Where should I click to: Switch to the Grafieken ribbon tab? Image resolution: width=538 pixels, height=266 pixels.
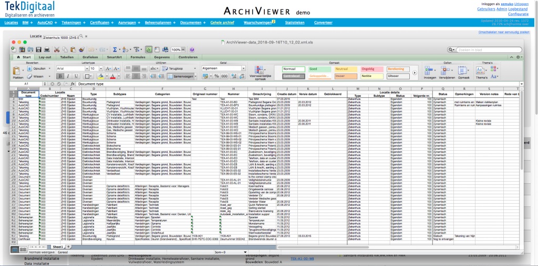(x=90, y=57)
